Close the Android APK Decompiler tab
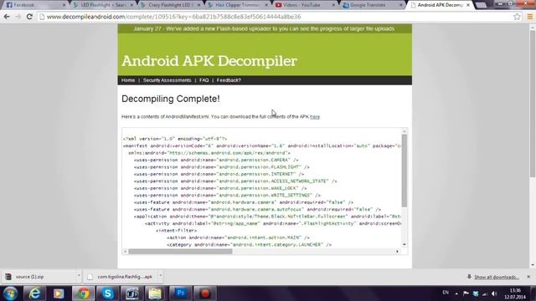536x301 pixels. 468,5
